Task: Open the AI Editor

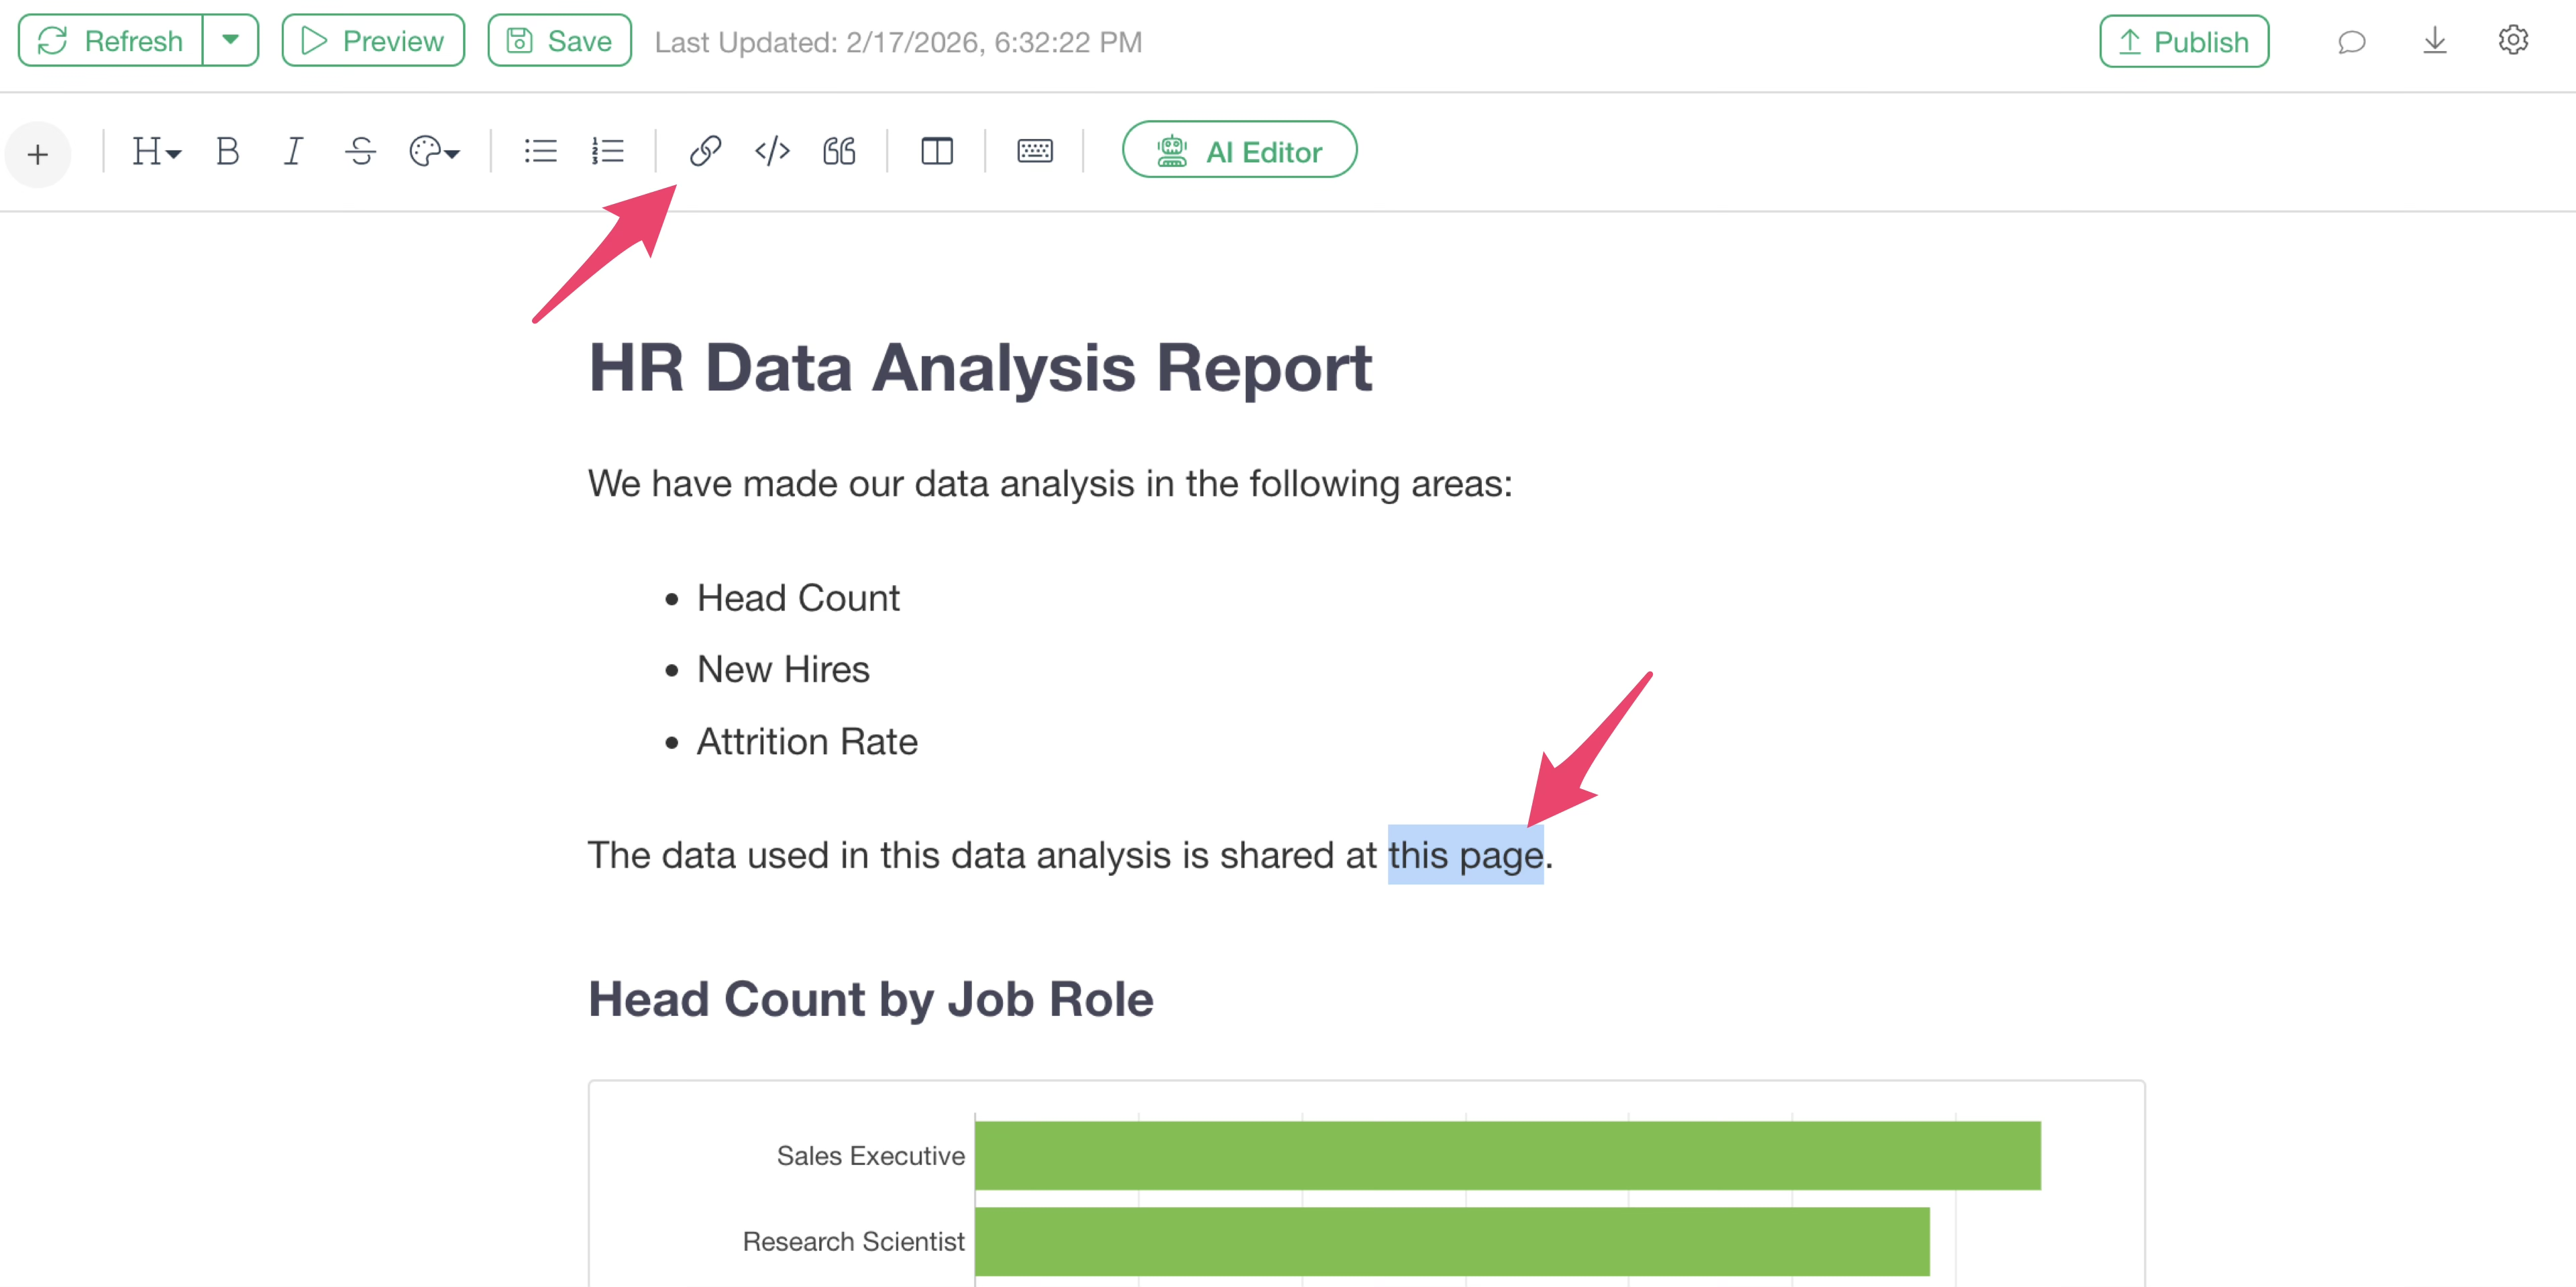Action: (1239, 151)
